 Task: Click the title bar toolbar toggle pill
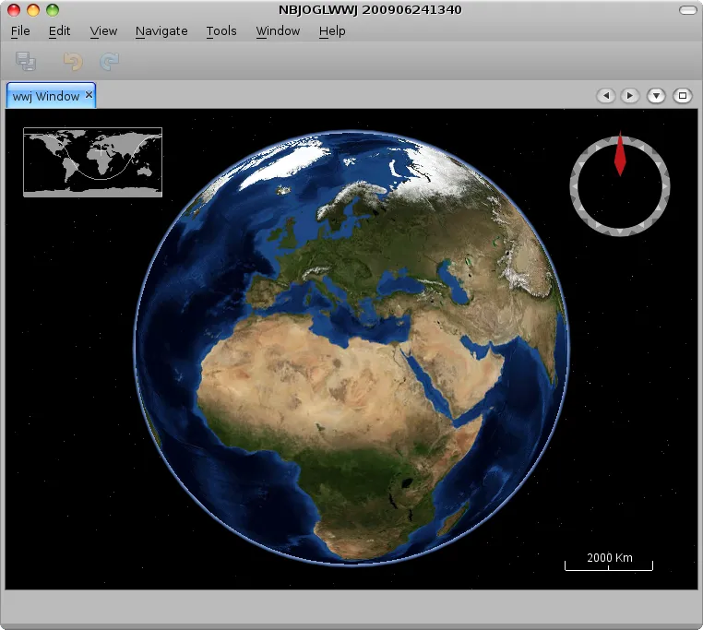[687, 10]
